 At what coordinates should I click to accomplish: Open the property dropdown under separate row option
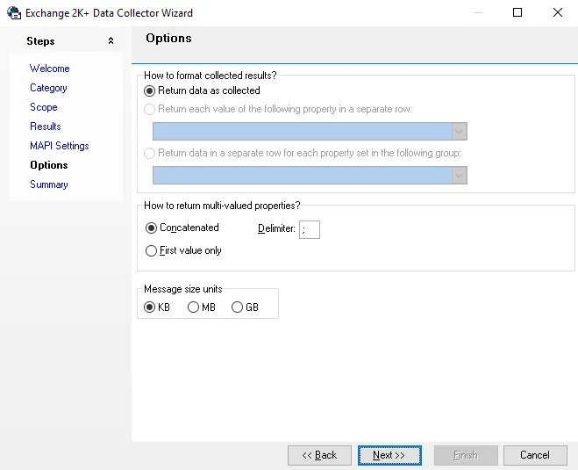coord(310,132)
